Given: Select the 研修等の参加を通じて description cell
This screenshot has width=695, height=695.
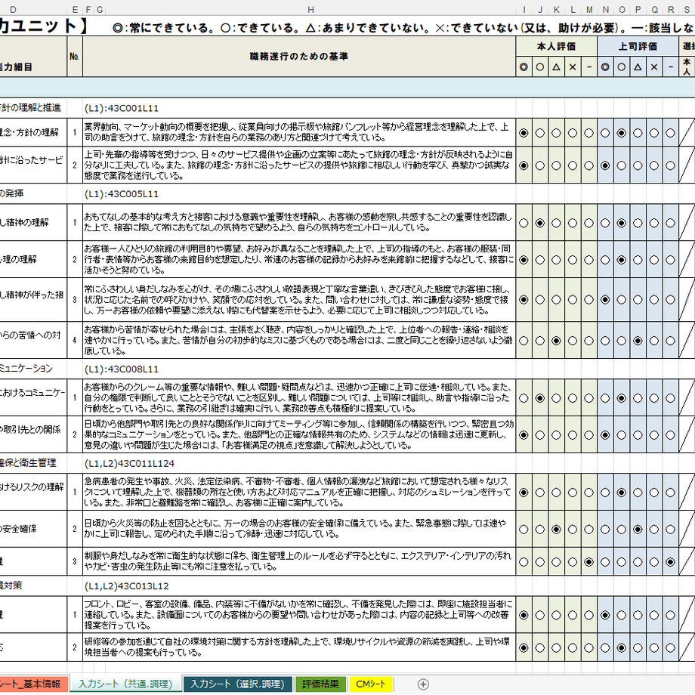Looking at the screenshot, I should [298, 647].
